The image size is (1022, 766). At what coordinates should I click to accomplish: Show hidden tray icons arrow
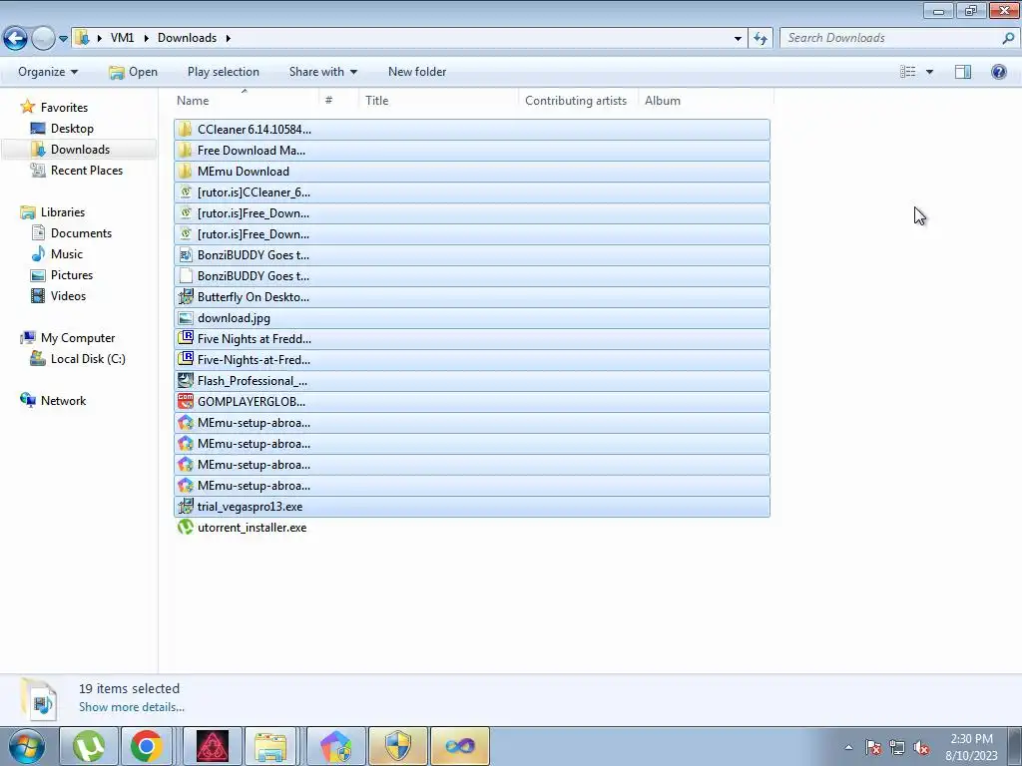click(x=848, y=747)
